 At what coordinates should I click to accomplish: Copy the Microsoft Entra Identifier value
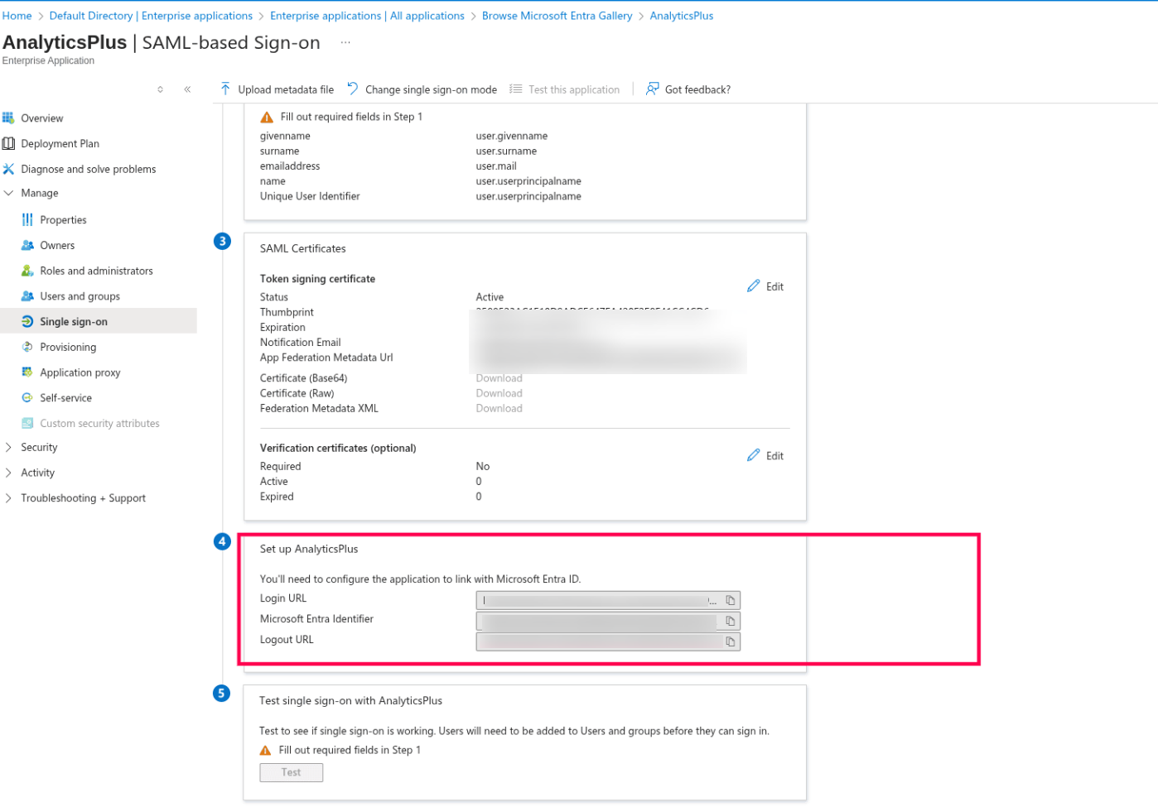pyautogui.click(x=731, y=621)
